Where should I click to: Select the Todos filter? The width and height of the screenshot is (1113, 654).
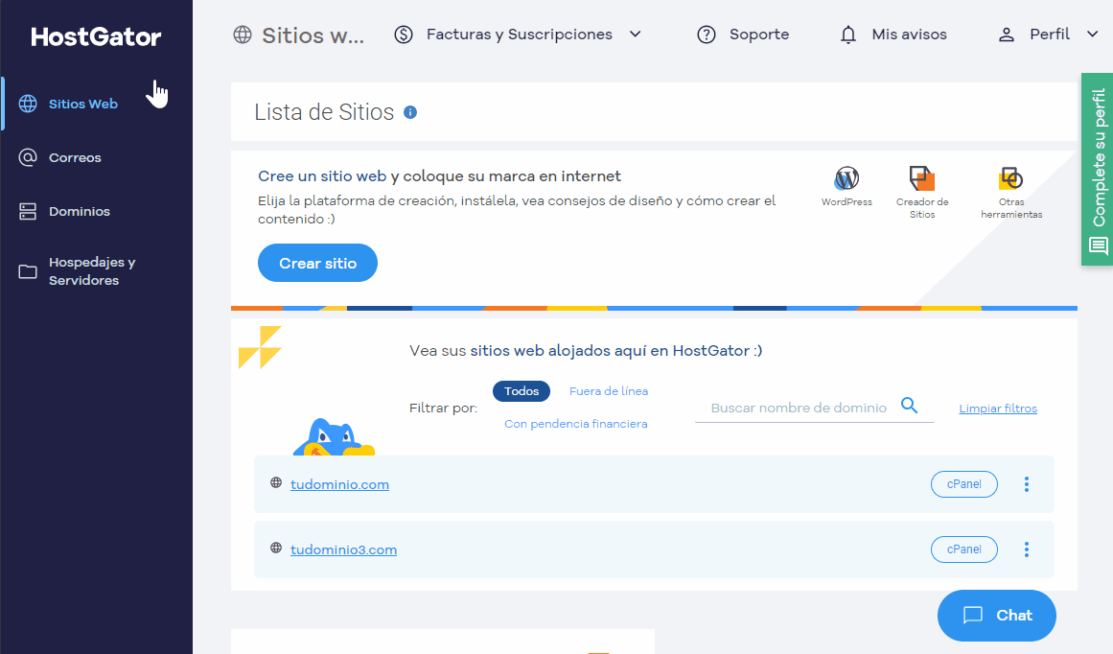click(x=522, y=391)
